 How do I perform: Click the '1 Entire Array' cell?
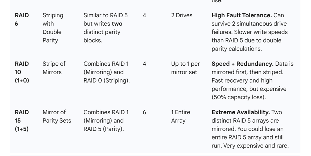[x=180, y=116]
